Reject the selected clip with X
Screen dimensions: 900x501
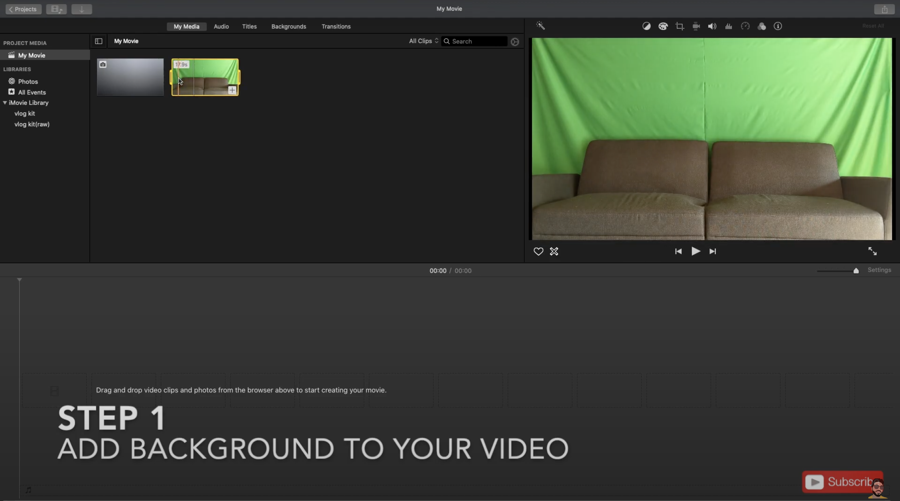(x=554, y=251)
